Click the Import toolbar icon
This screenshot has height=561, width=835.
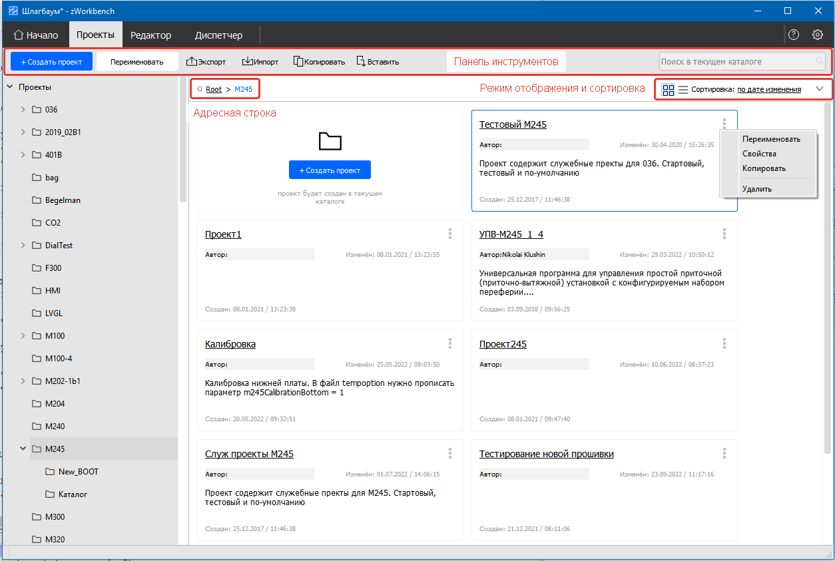point(247,62)
